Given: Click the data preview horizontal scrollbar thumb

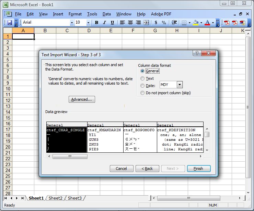Looking at the screenshot, I should point(70,156).
